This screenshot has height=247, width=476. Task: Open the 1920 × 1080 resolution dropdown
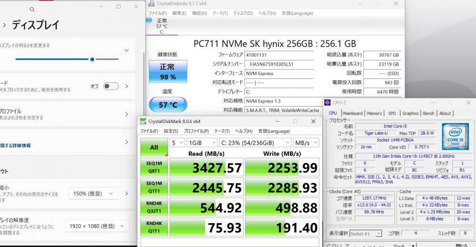pyautogui.click(x=97, y=226)
